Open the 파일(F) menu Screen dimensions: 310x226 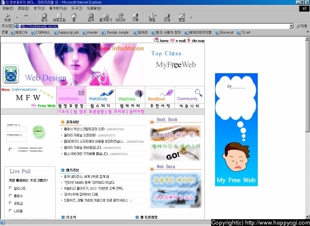click(8, 8)
